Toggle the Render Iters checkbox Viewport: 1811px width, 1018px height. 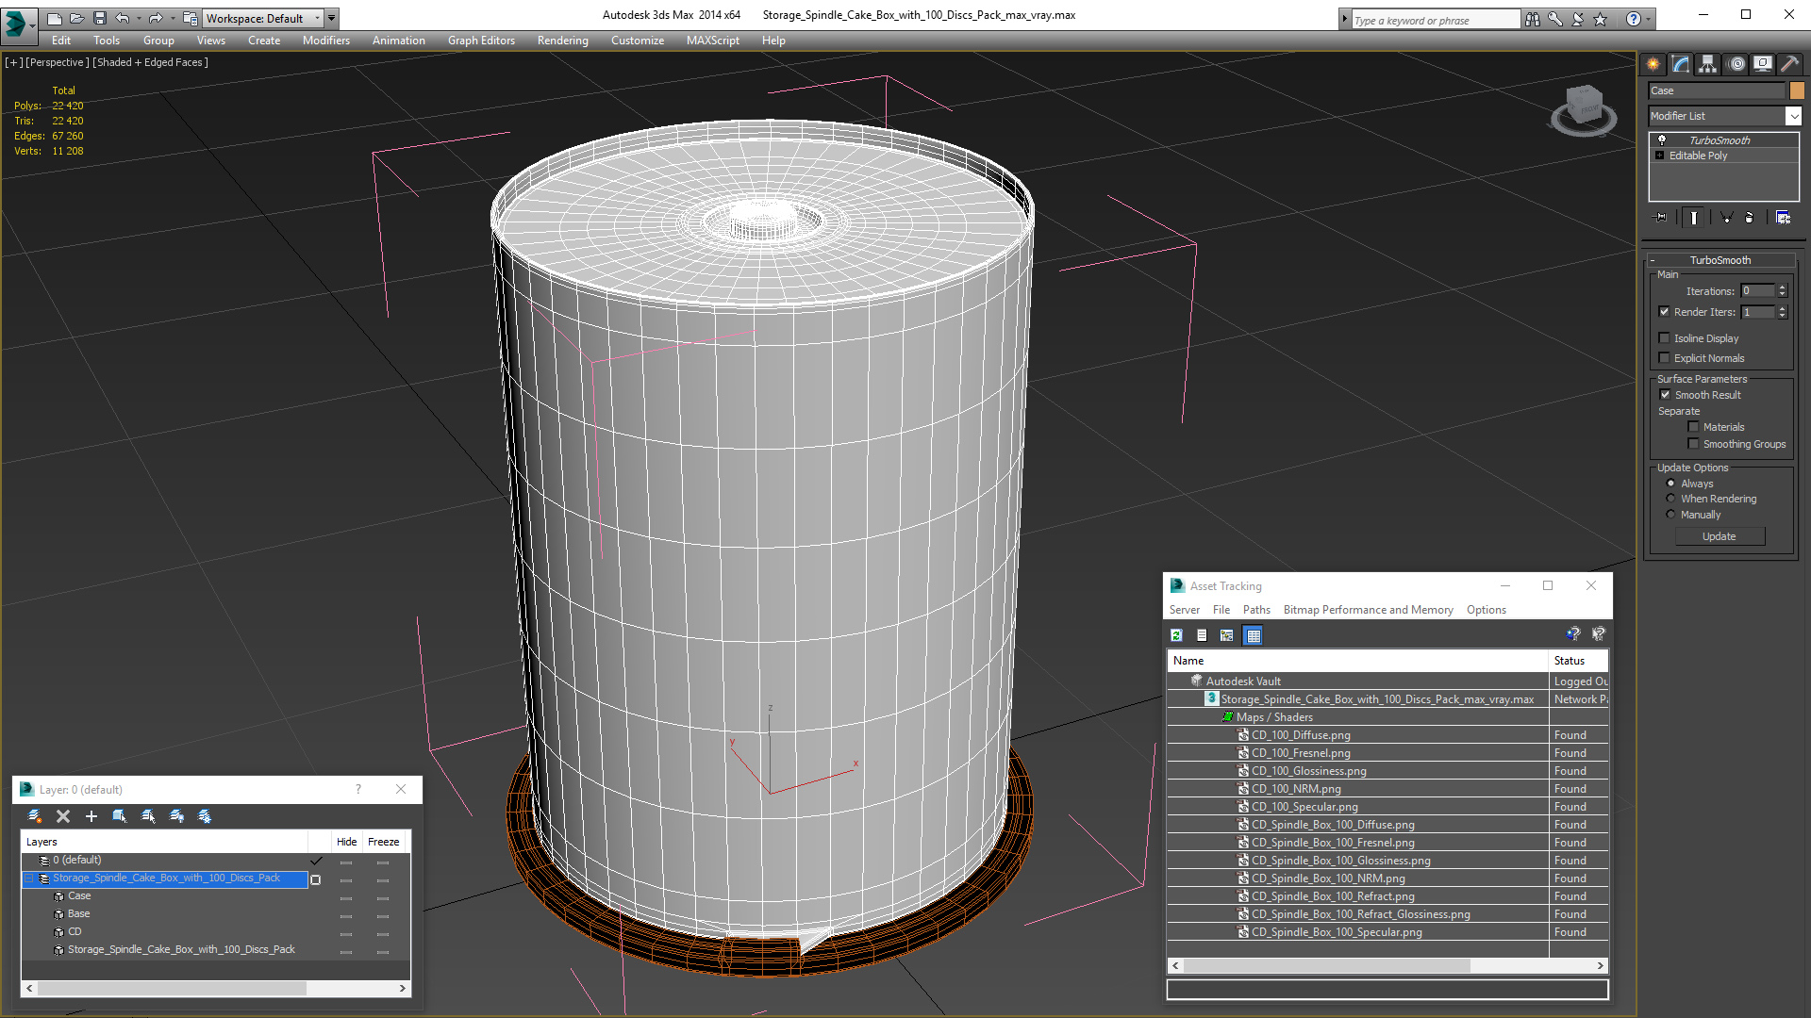[x=1664, y=312]
